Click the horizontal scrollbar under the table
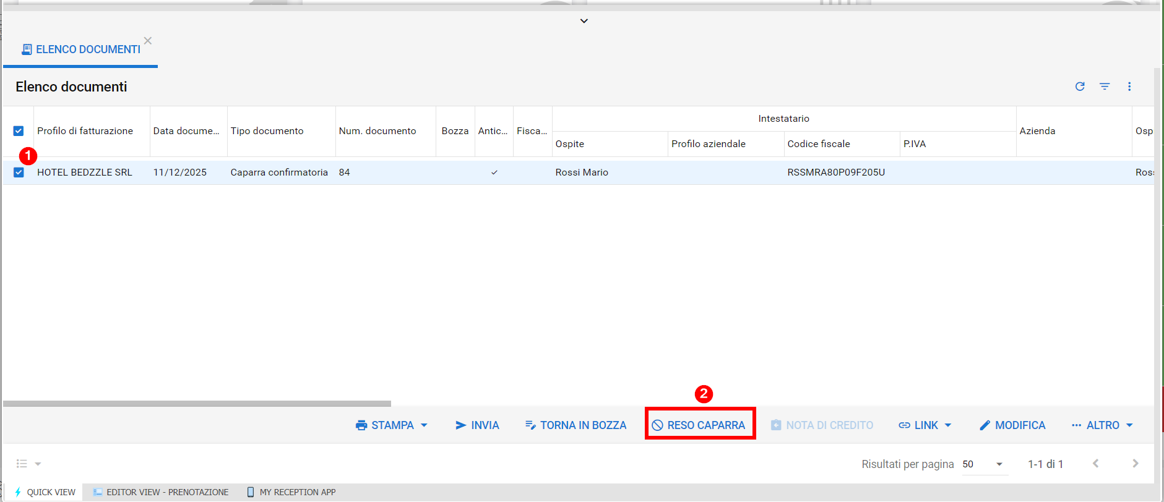The height and width of the screenshot is (502, 1164). pos(197,404)
